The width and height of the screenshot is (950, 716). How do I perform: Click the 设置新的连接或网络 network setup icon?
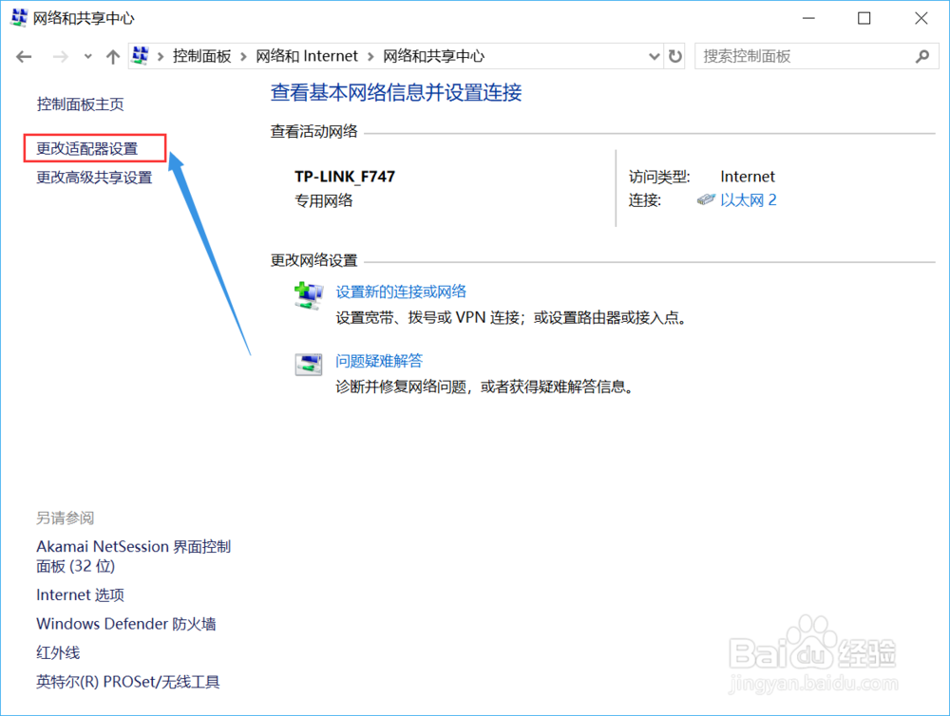309,295
